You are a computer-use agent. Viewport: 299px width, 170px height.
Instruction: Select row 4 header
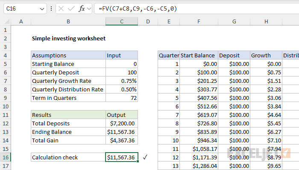point(5,55)
